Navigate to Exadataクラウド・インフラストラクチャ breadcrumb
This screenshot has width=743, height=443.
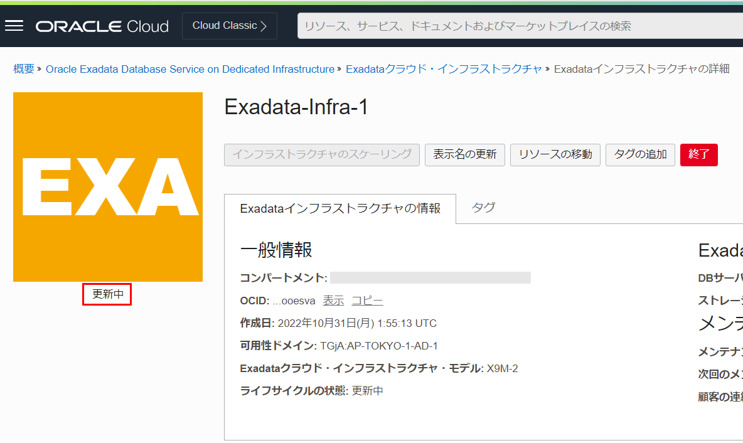444,69
